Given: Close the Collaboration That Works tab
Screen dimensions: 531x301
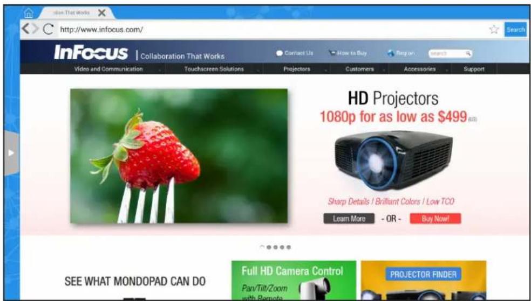Looking at the screenshot, I should tap(101, 13).
